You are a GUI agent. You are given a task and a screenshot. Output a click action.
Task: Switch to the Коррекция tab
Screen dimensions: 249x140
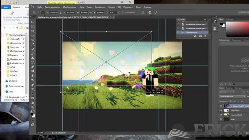click(x=236, y=40)
